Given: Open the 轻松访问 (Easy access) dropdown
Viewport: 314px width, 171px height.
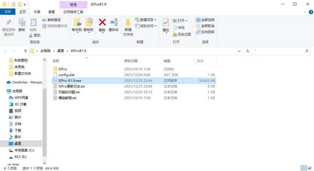Looking at the screenshot, I should click(146, 26).
